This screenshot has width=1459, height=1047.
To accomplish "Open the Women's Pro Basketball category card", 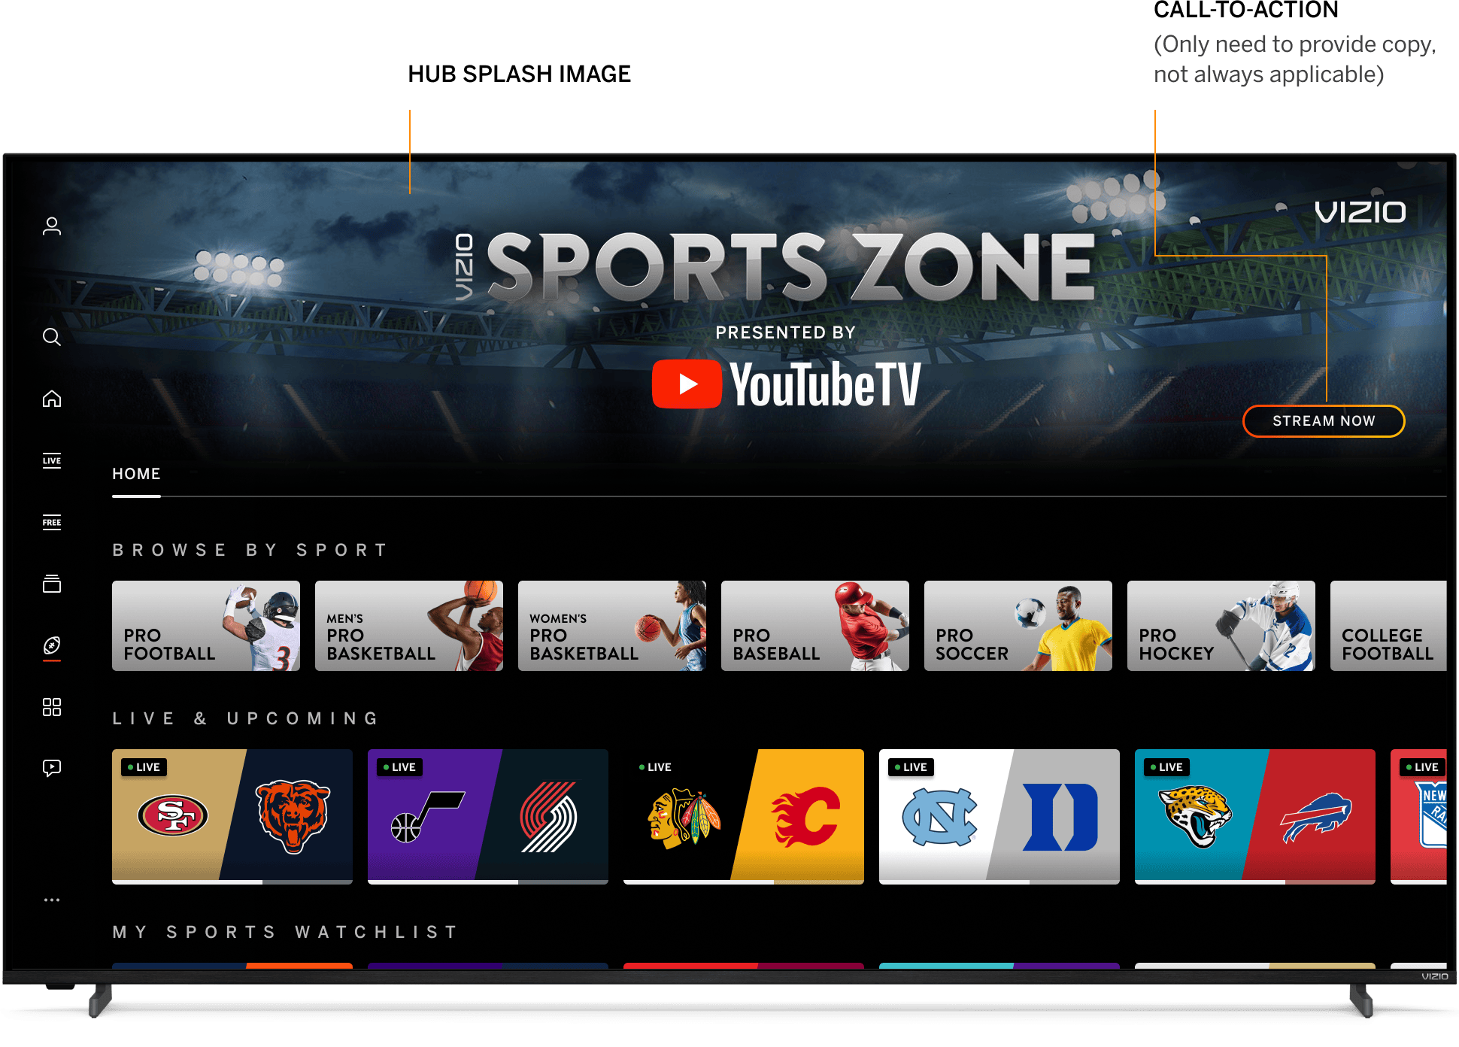I will point(611,626).
